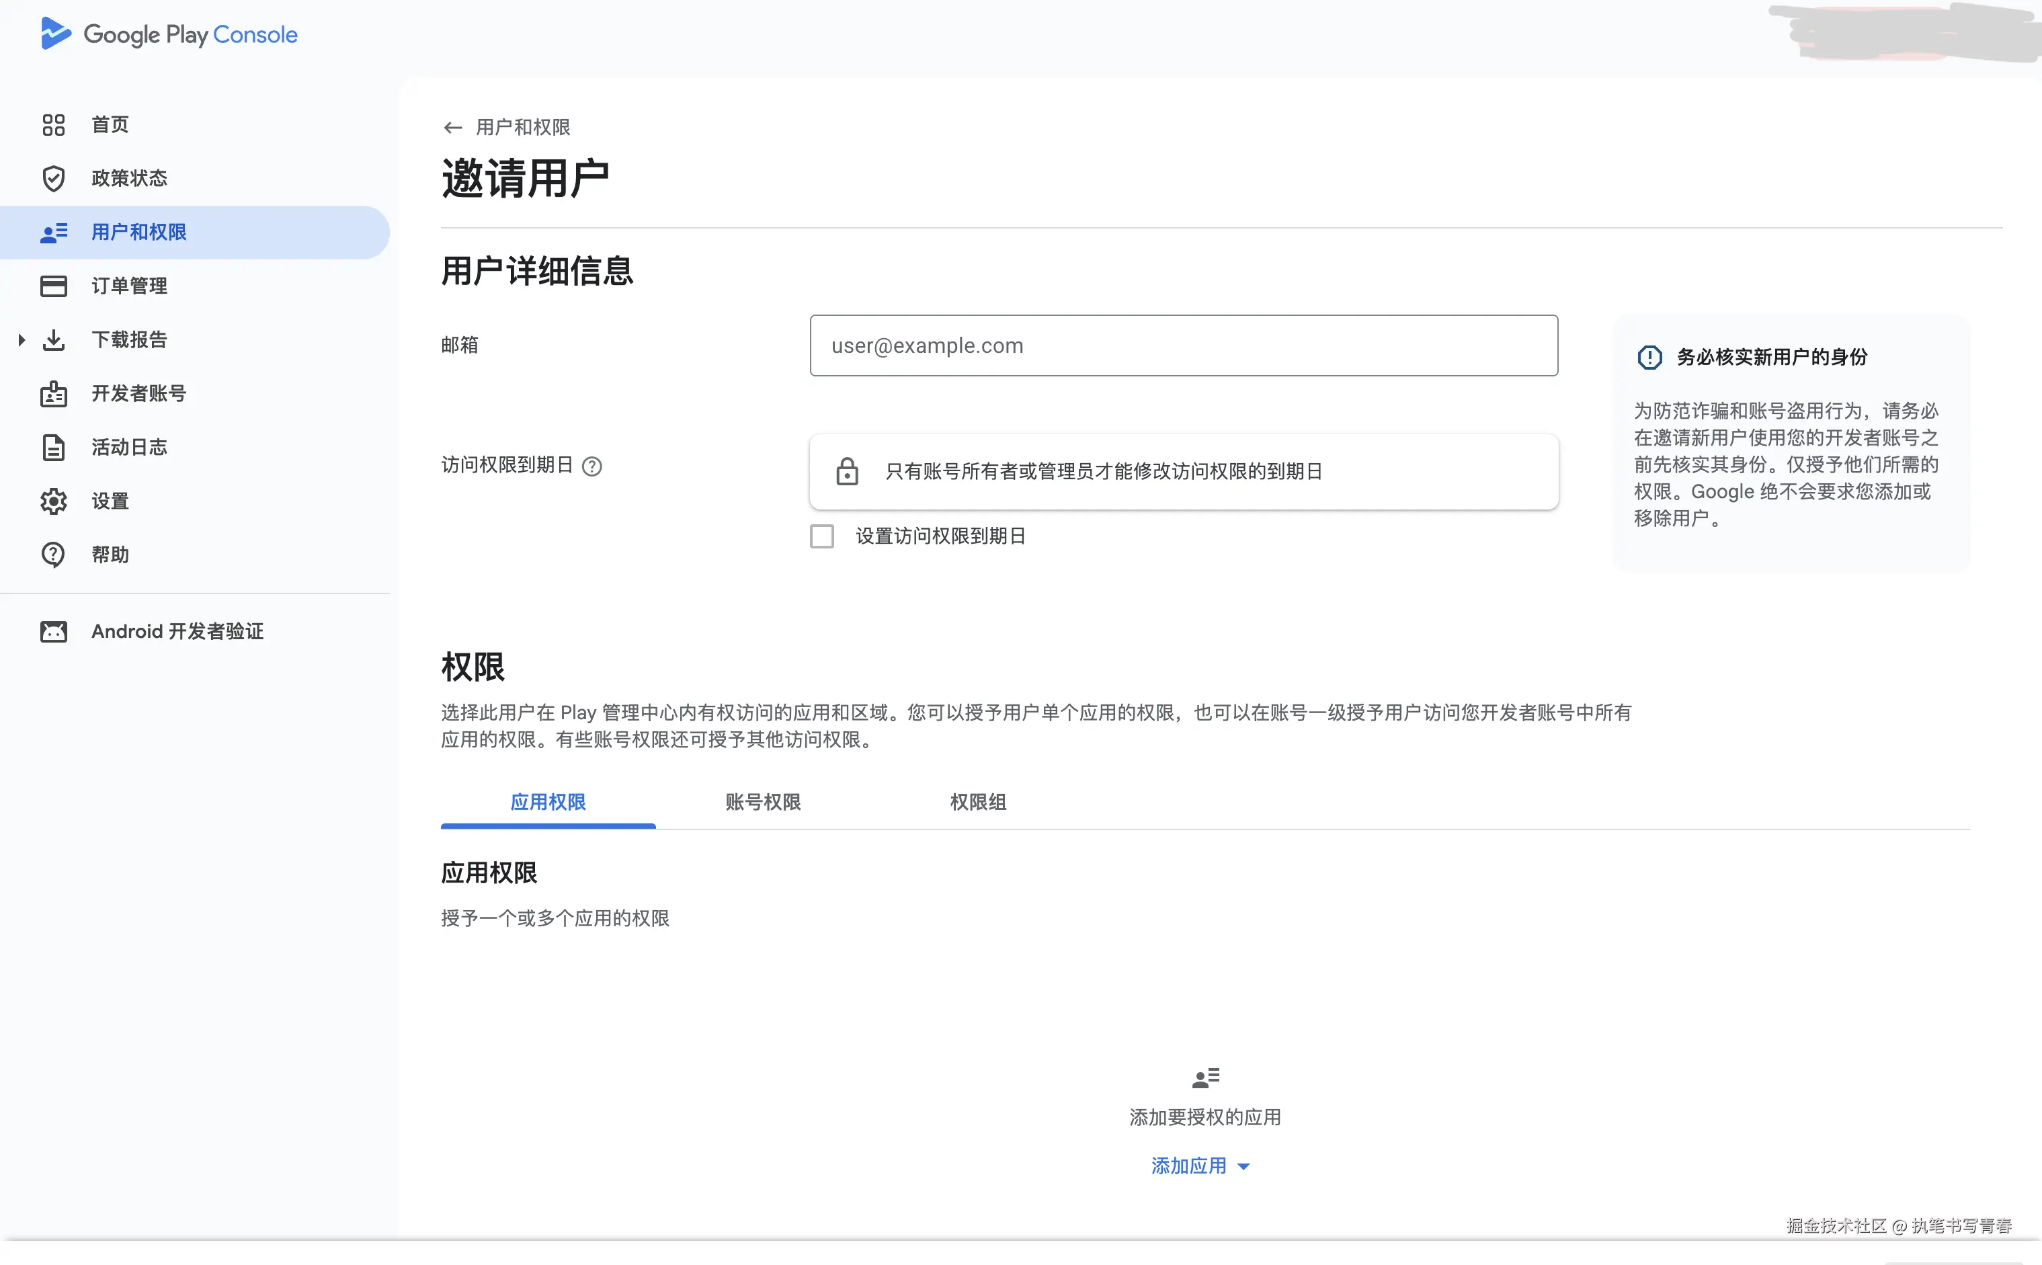Open 开发者账号 from the sidebar

pyautogui.click(x=138, y=393)
